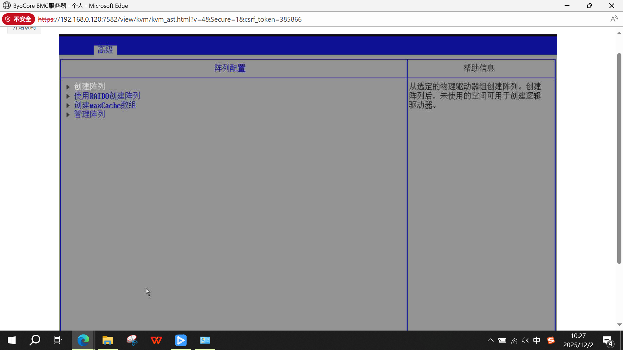This screenshot has width=623, height=350.
Task: Open Windows Search magnifier icon
Action: [x=35, y=340]
